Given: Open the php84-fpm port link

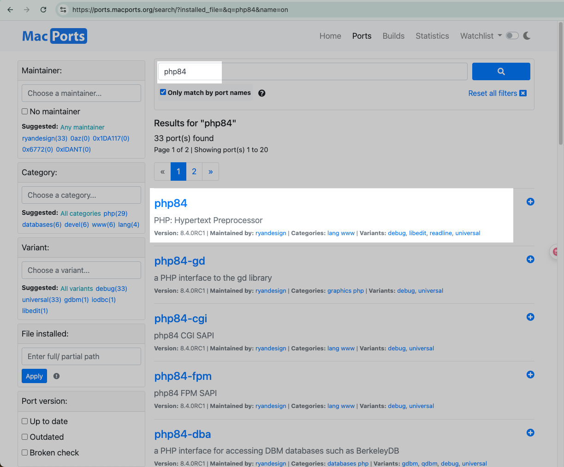Looking at the screenshot, I should [183, 376].
